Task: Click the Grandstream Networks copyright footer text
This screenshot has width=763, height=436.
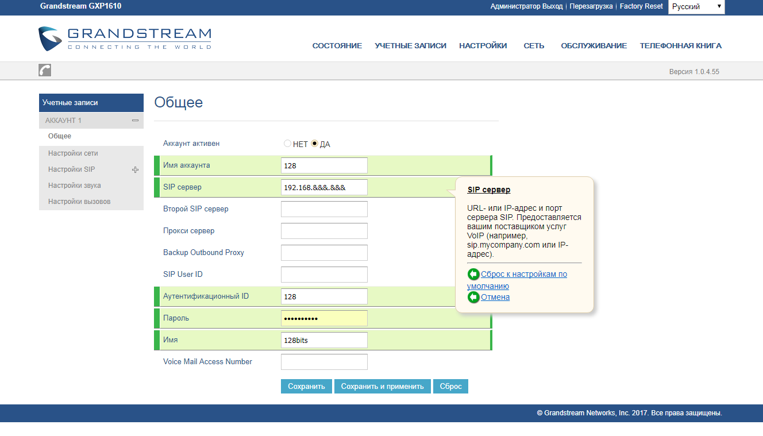Action: (629, 413)
